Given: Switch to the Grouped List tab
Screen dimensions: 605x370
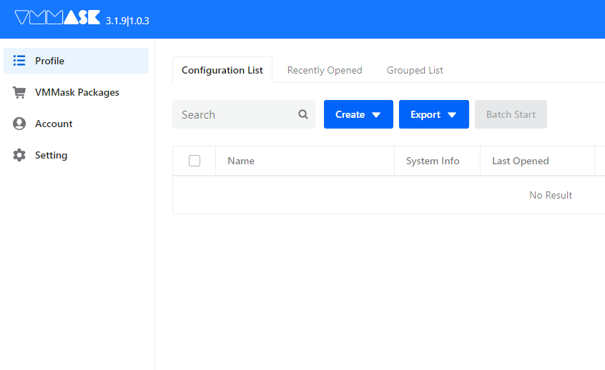Looking at the screenshot, I should [415, 70].
